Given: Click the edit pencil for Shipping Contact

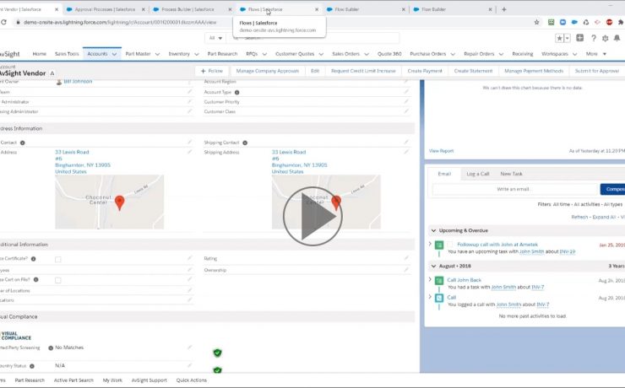Looking at the screenshot, I should (406, 142).
